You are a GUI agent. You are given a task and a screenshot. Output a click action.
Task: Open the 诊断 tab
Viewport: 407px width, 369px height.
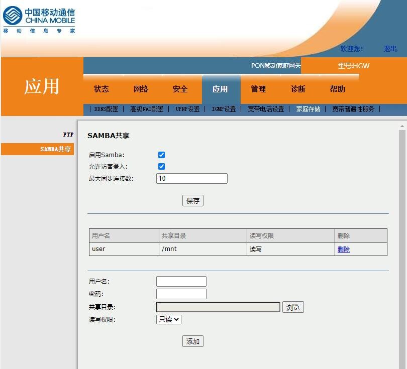point(298,89)
